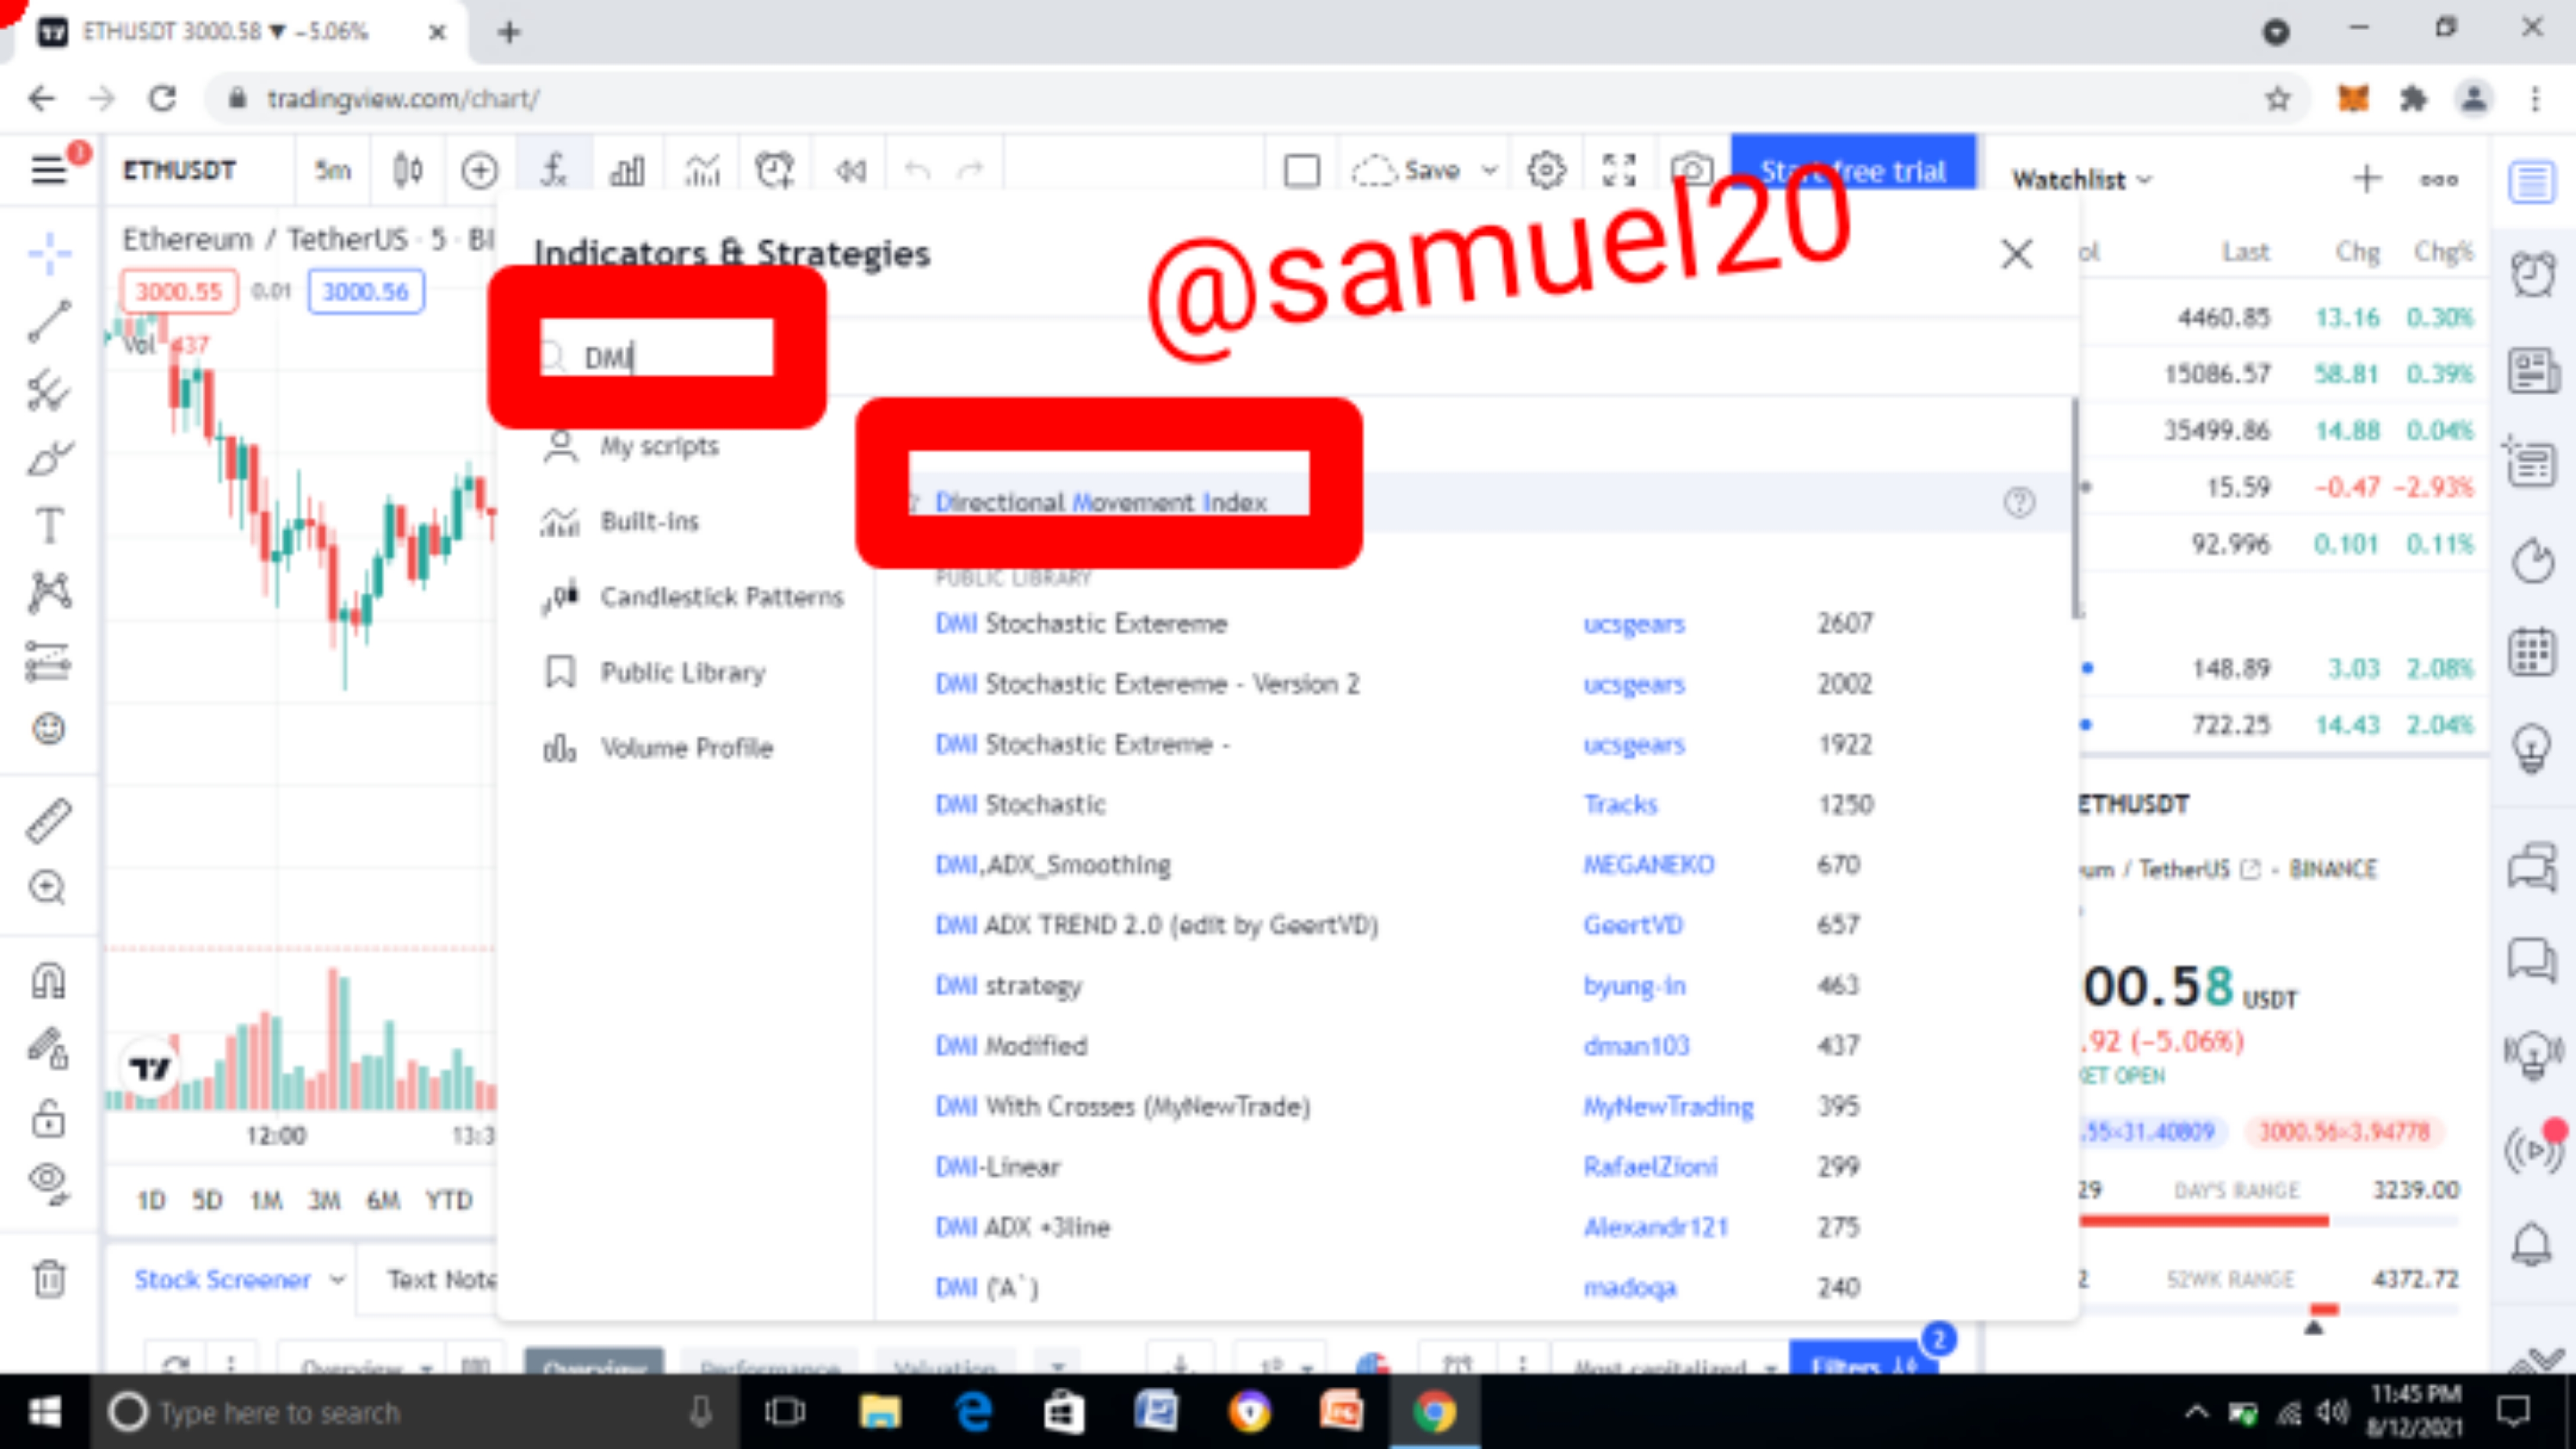Add the DMI strategy script
This screenshot has height=1449, width=2576.
[1008, 986]
